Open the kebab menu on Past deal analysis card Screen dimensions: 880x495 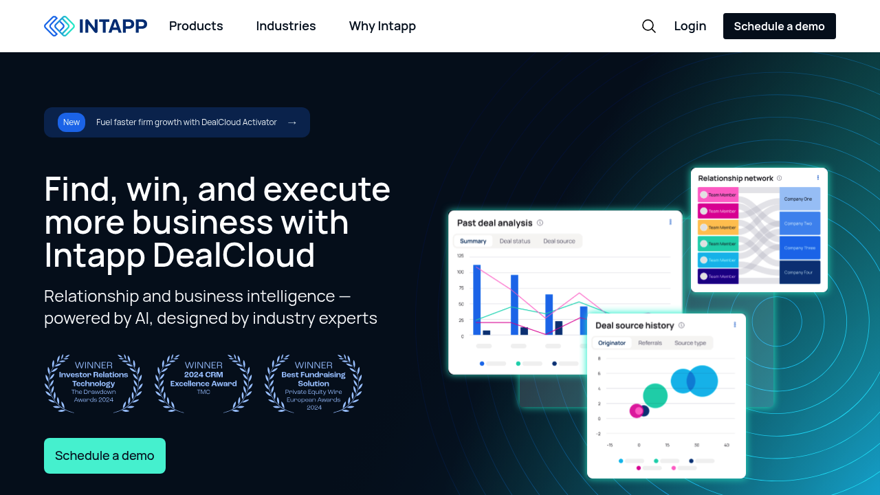point(670,221)
